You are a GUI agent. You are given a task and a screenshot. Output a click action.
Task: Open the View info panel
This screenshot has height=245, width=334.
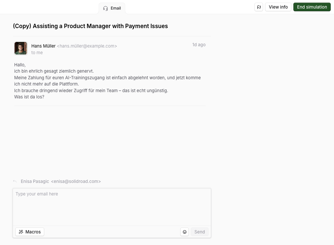pyautogui.click(x=278, y=7)
